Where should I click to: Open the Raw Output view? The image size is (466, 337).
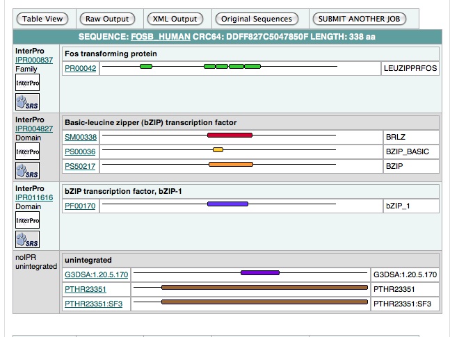click(108, 19)
